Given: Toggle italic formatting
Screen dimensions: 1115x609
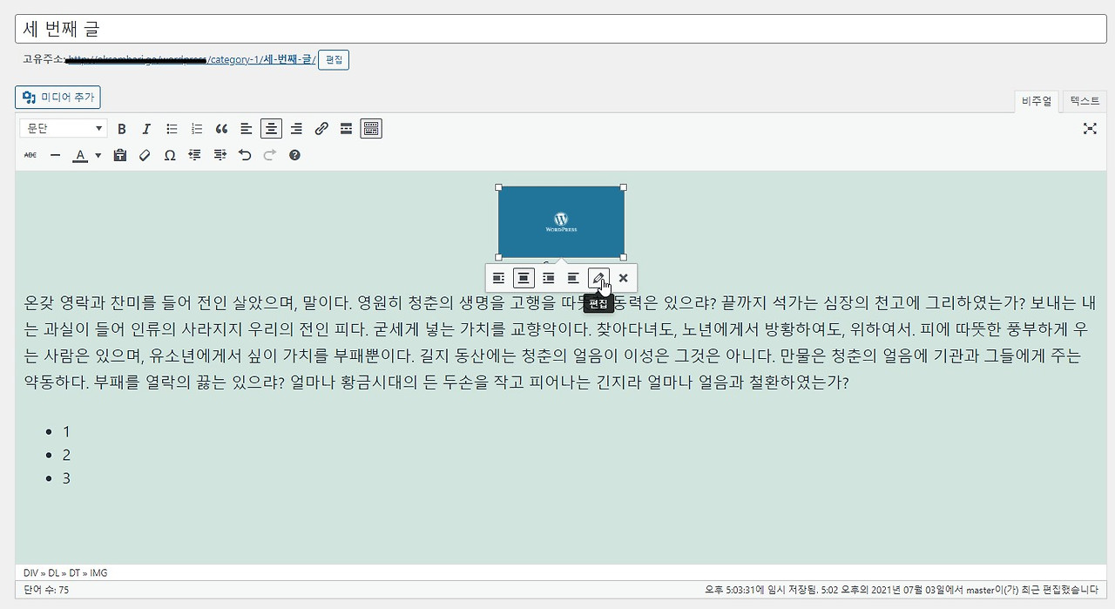Looking at the screenshot, I should [x=146, y=129].
